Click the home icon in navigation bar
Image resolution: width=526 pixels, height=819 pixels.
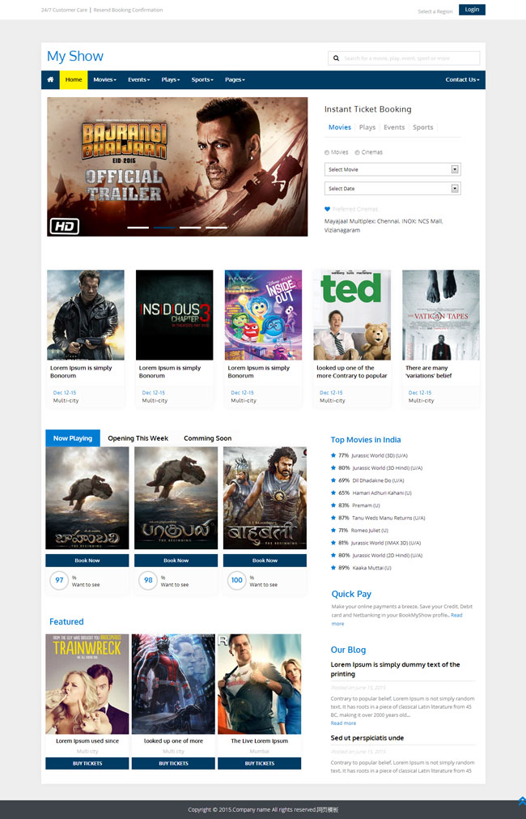pos(50,79)
